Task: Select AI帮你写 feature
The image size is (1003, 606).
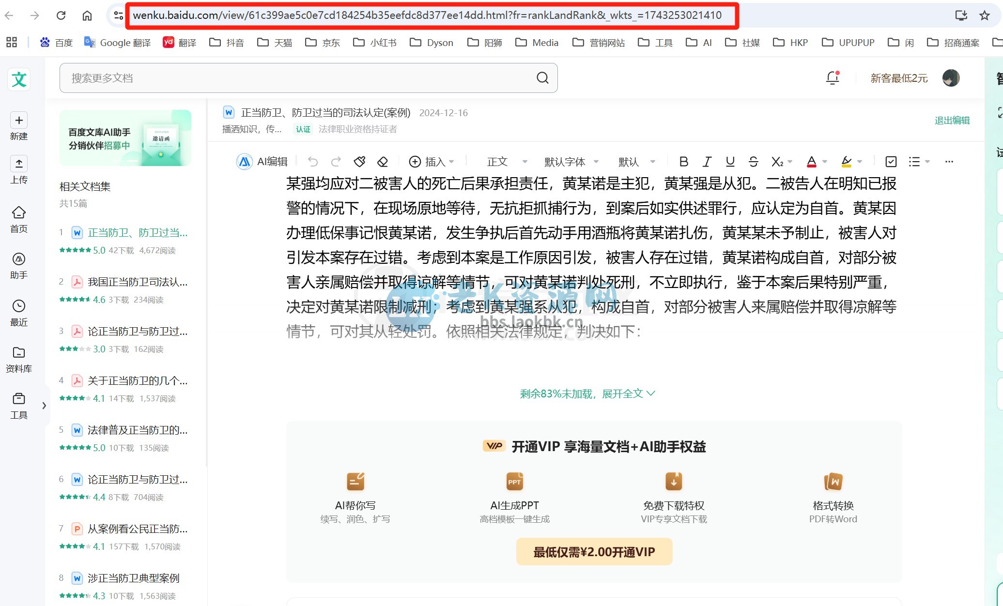Action: [x=355, y=498]
